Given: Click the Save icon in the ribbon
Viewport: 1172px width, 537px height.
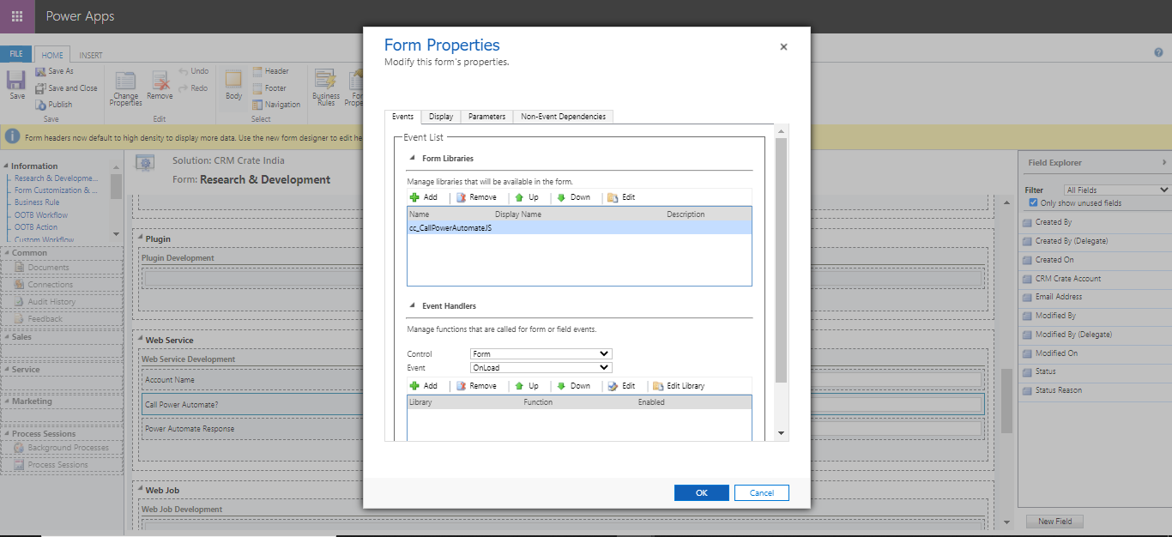Looking at the screenshot, I should 15,81.
